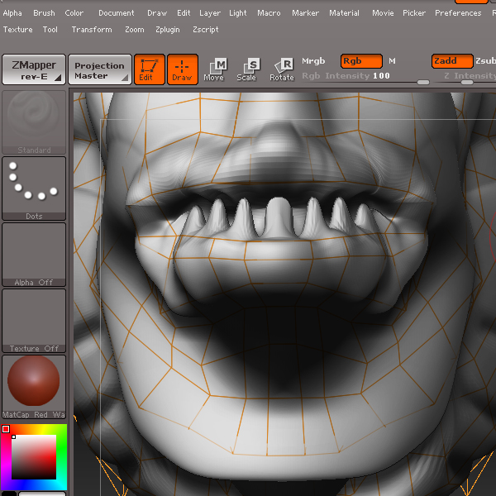This screenshot has height=496, width=496.
Task: Open the Picker menu
Action: pos(414,13)
